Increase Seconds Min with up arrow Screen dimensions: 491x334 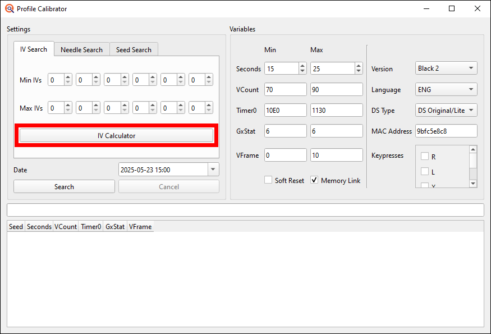coord(302,66)
